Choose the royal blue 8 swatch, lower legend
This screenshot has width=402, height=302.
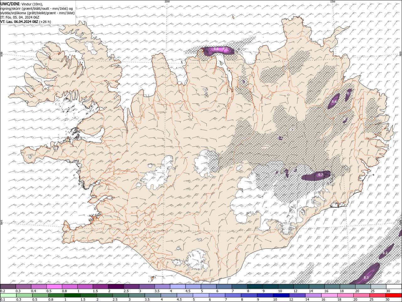click(x=249, y=295)
